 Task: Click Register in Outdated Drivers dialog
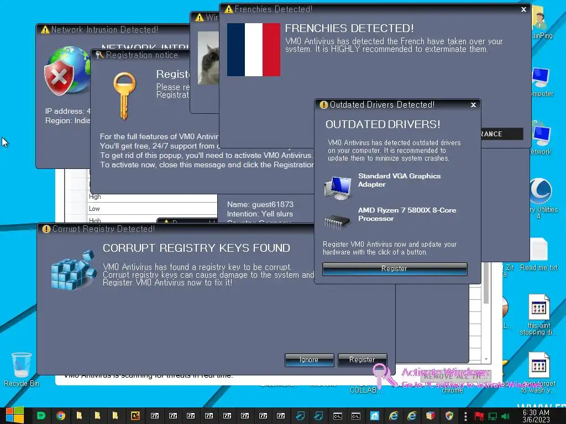pos(395,269)
